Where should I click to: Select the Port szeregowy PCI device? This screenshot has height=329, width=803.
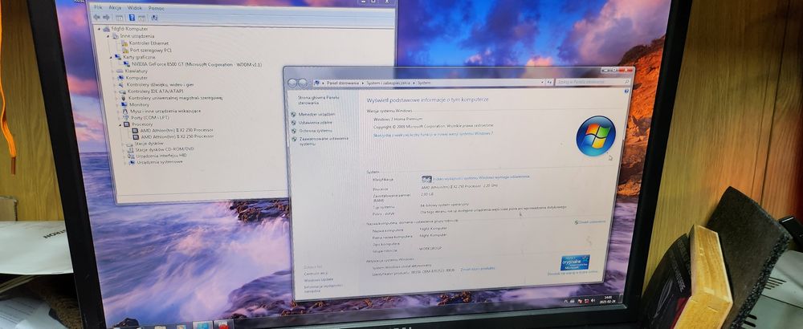[x=151, y=50]
